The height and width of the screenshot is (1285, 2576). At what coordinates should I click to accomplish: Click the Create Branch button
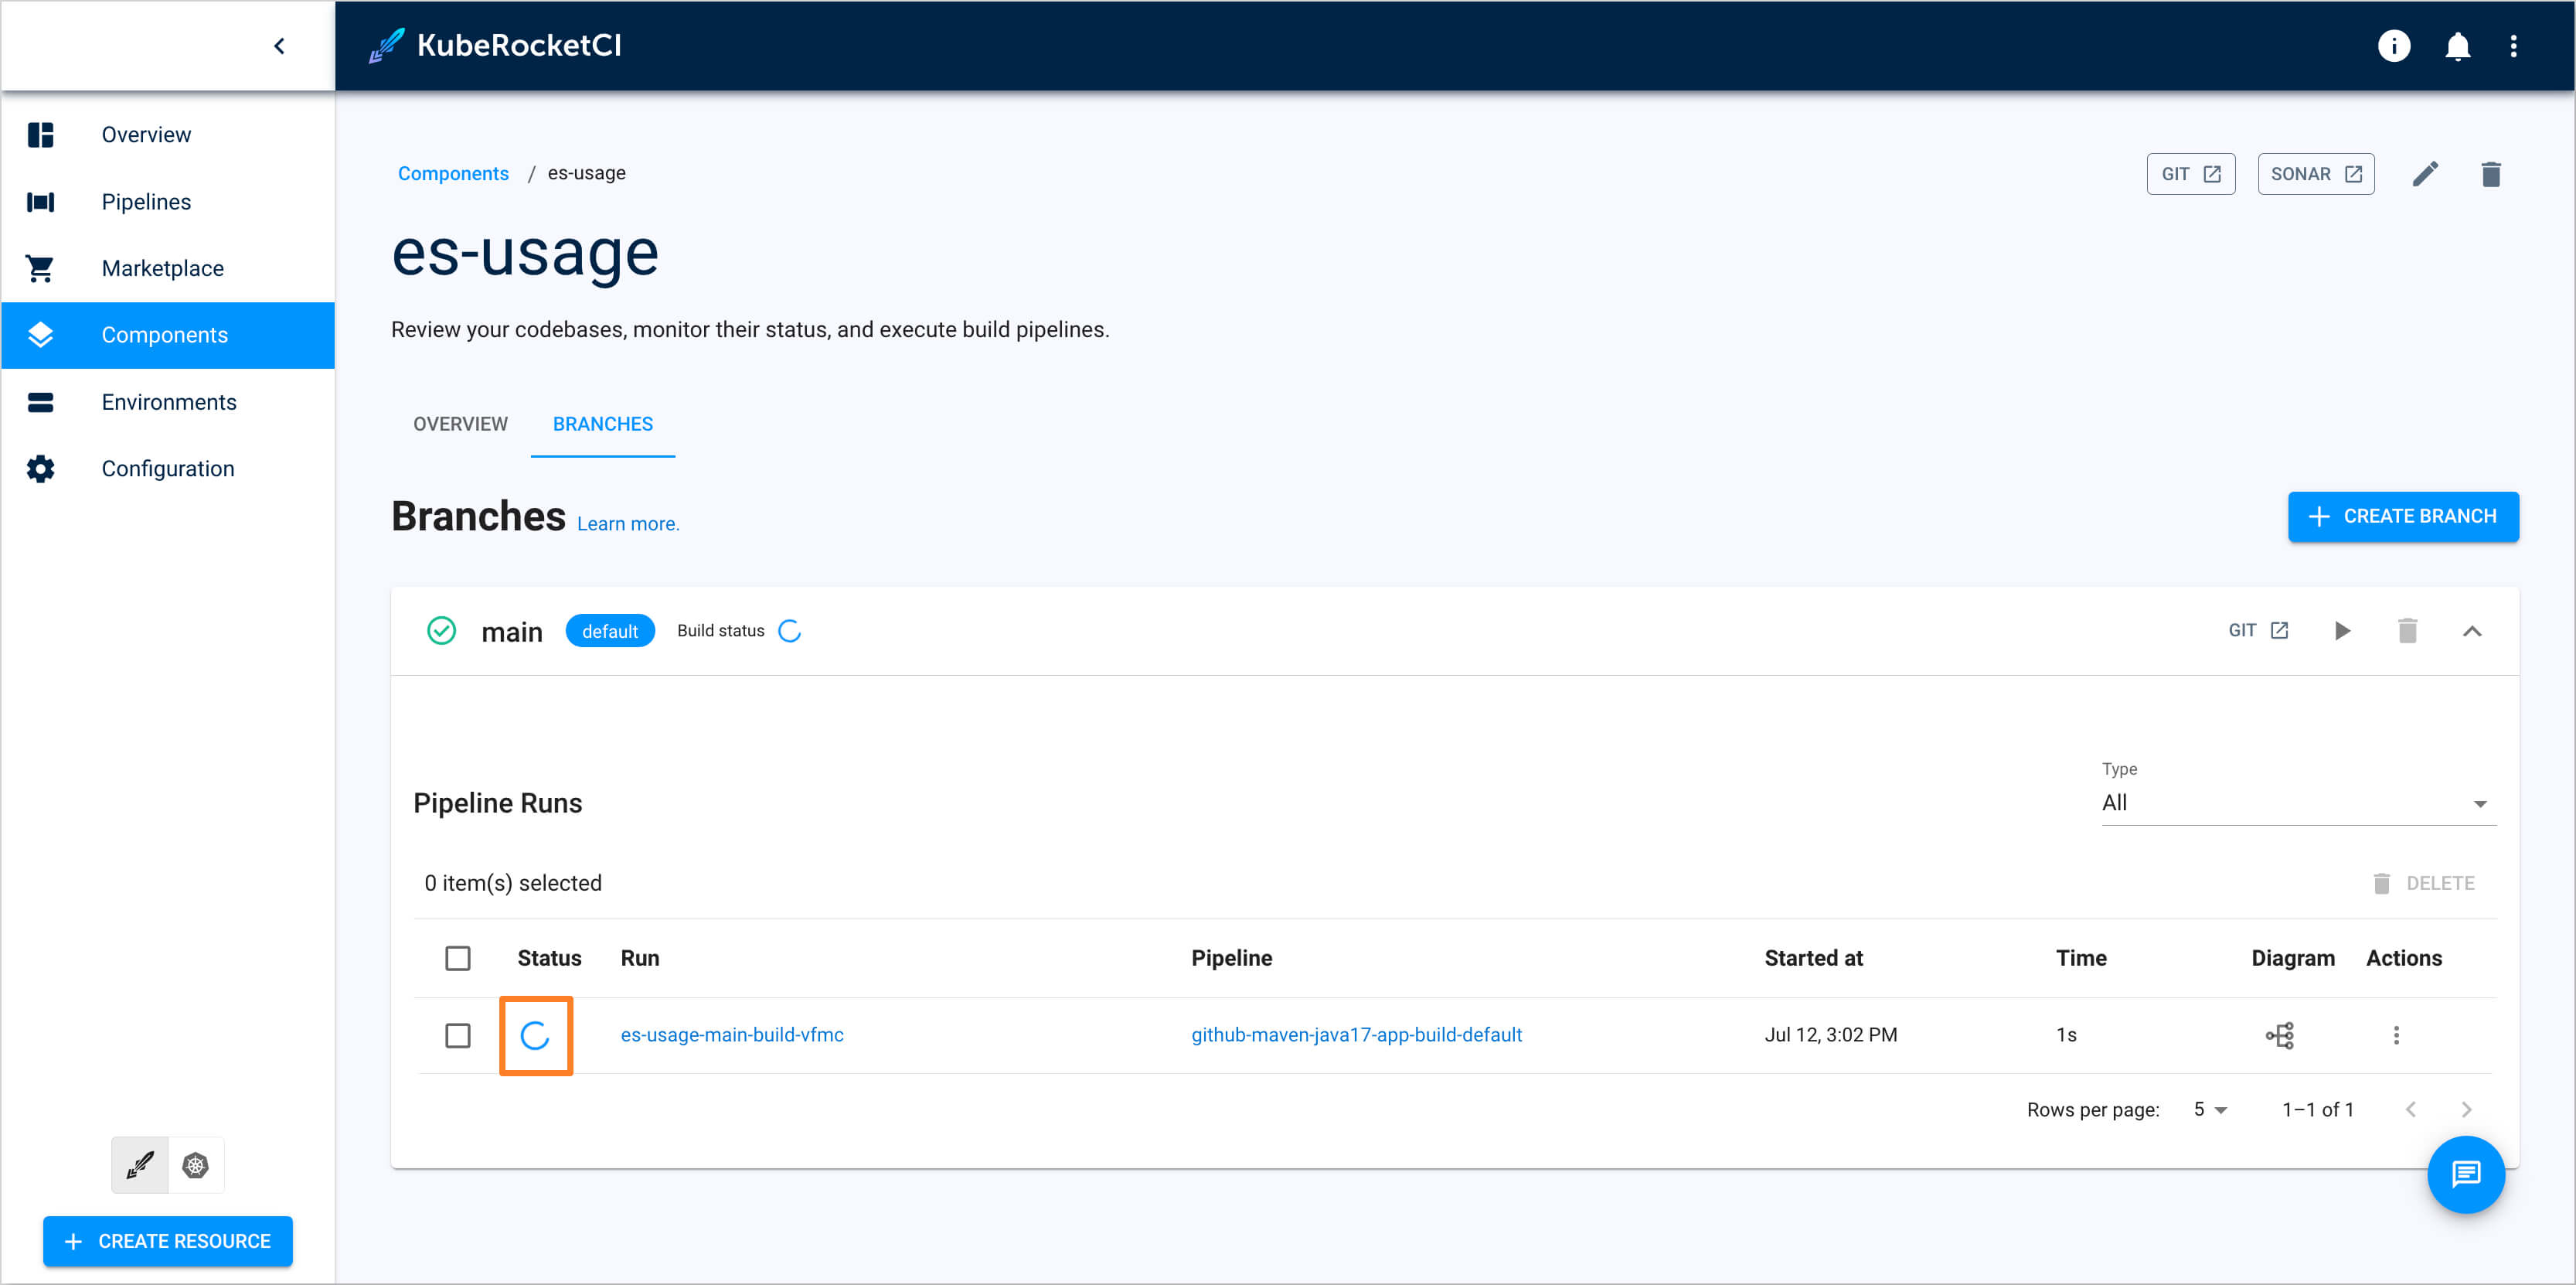(2404, 516)
